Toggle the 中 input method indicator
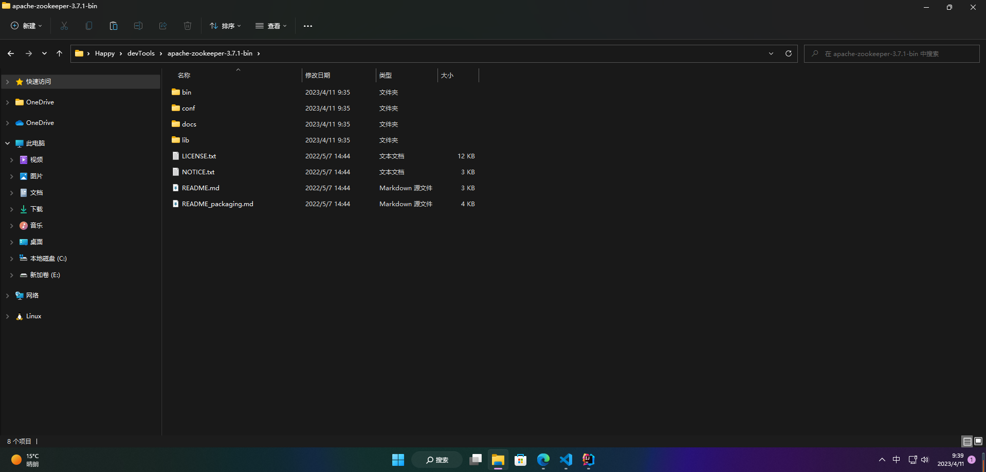This screenshot has height=472, width=986. pos(897,460)
